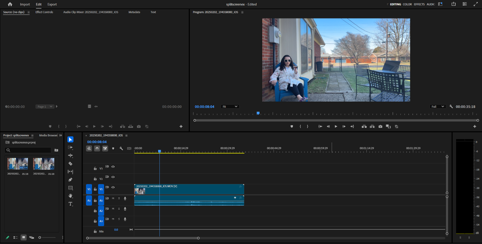Select the Hand tool

point(70,196)
